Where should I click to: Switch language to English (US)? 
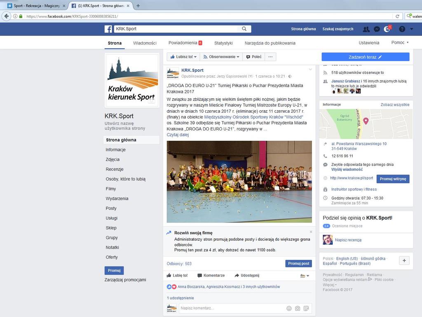click(x=347, y=258)
